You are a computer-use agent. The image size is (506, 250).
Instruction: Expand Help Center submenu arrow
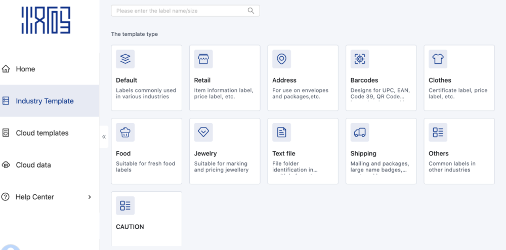point(90,197)
